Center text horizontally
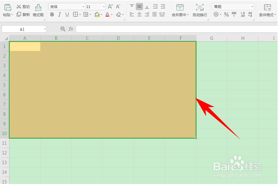Screen dimensions: 278x185 [139, 15]
